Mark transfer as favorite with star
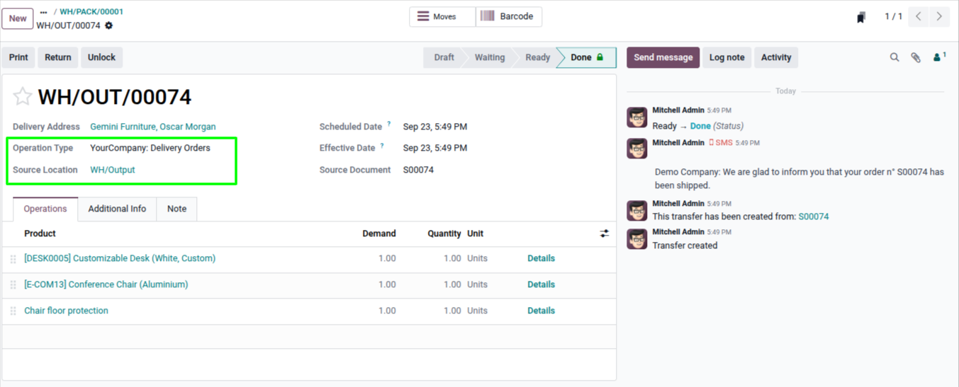959x387 pixels. tap(23, 96)
